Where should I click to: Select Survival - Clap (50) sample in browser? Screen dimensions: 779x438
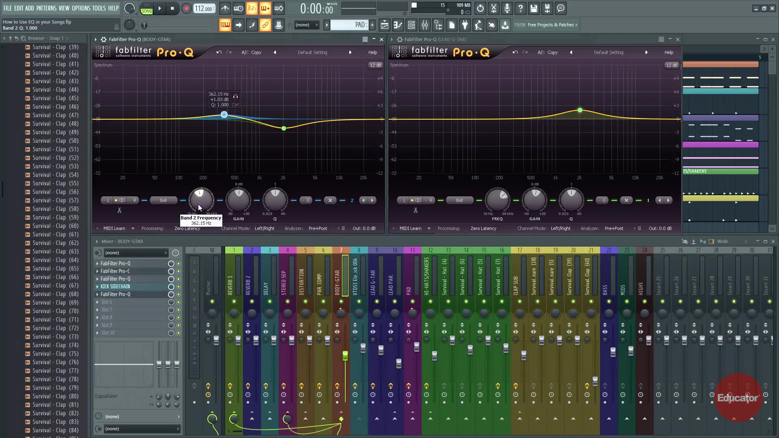55,141
